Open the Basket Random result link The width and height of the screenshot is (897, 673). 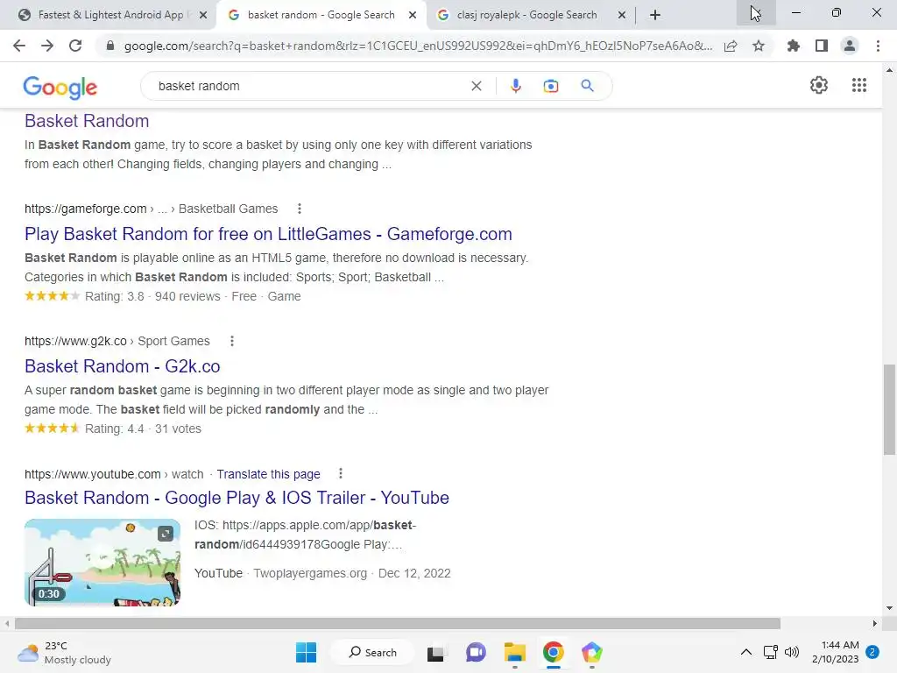coord(87,121)
